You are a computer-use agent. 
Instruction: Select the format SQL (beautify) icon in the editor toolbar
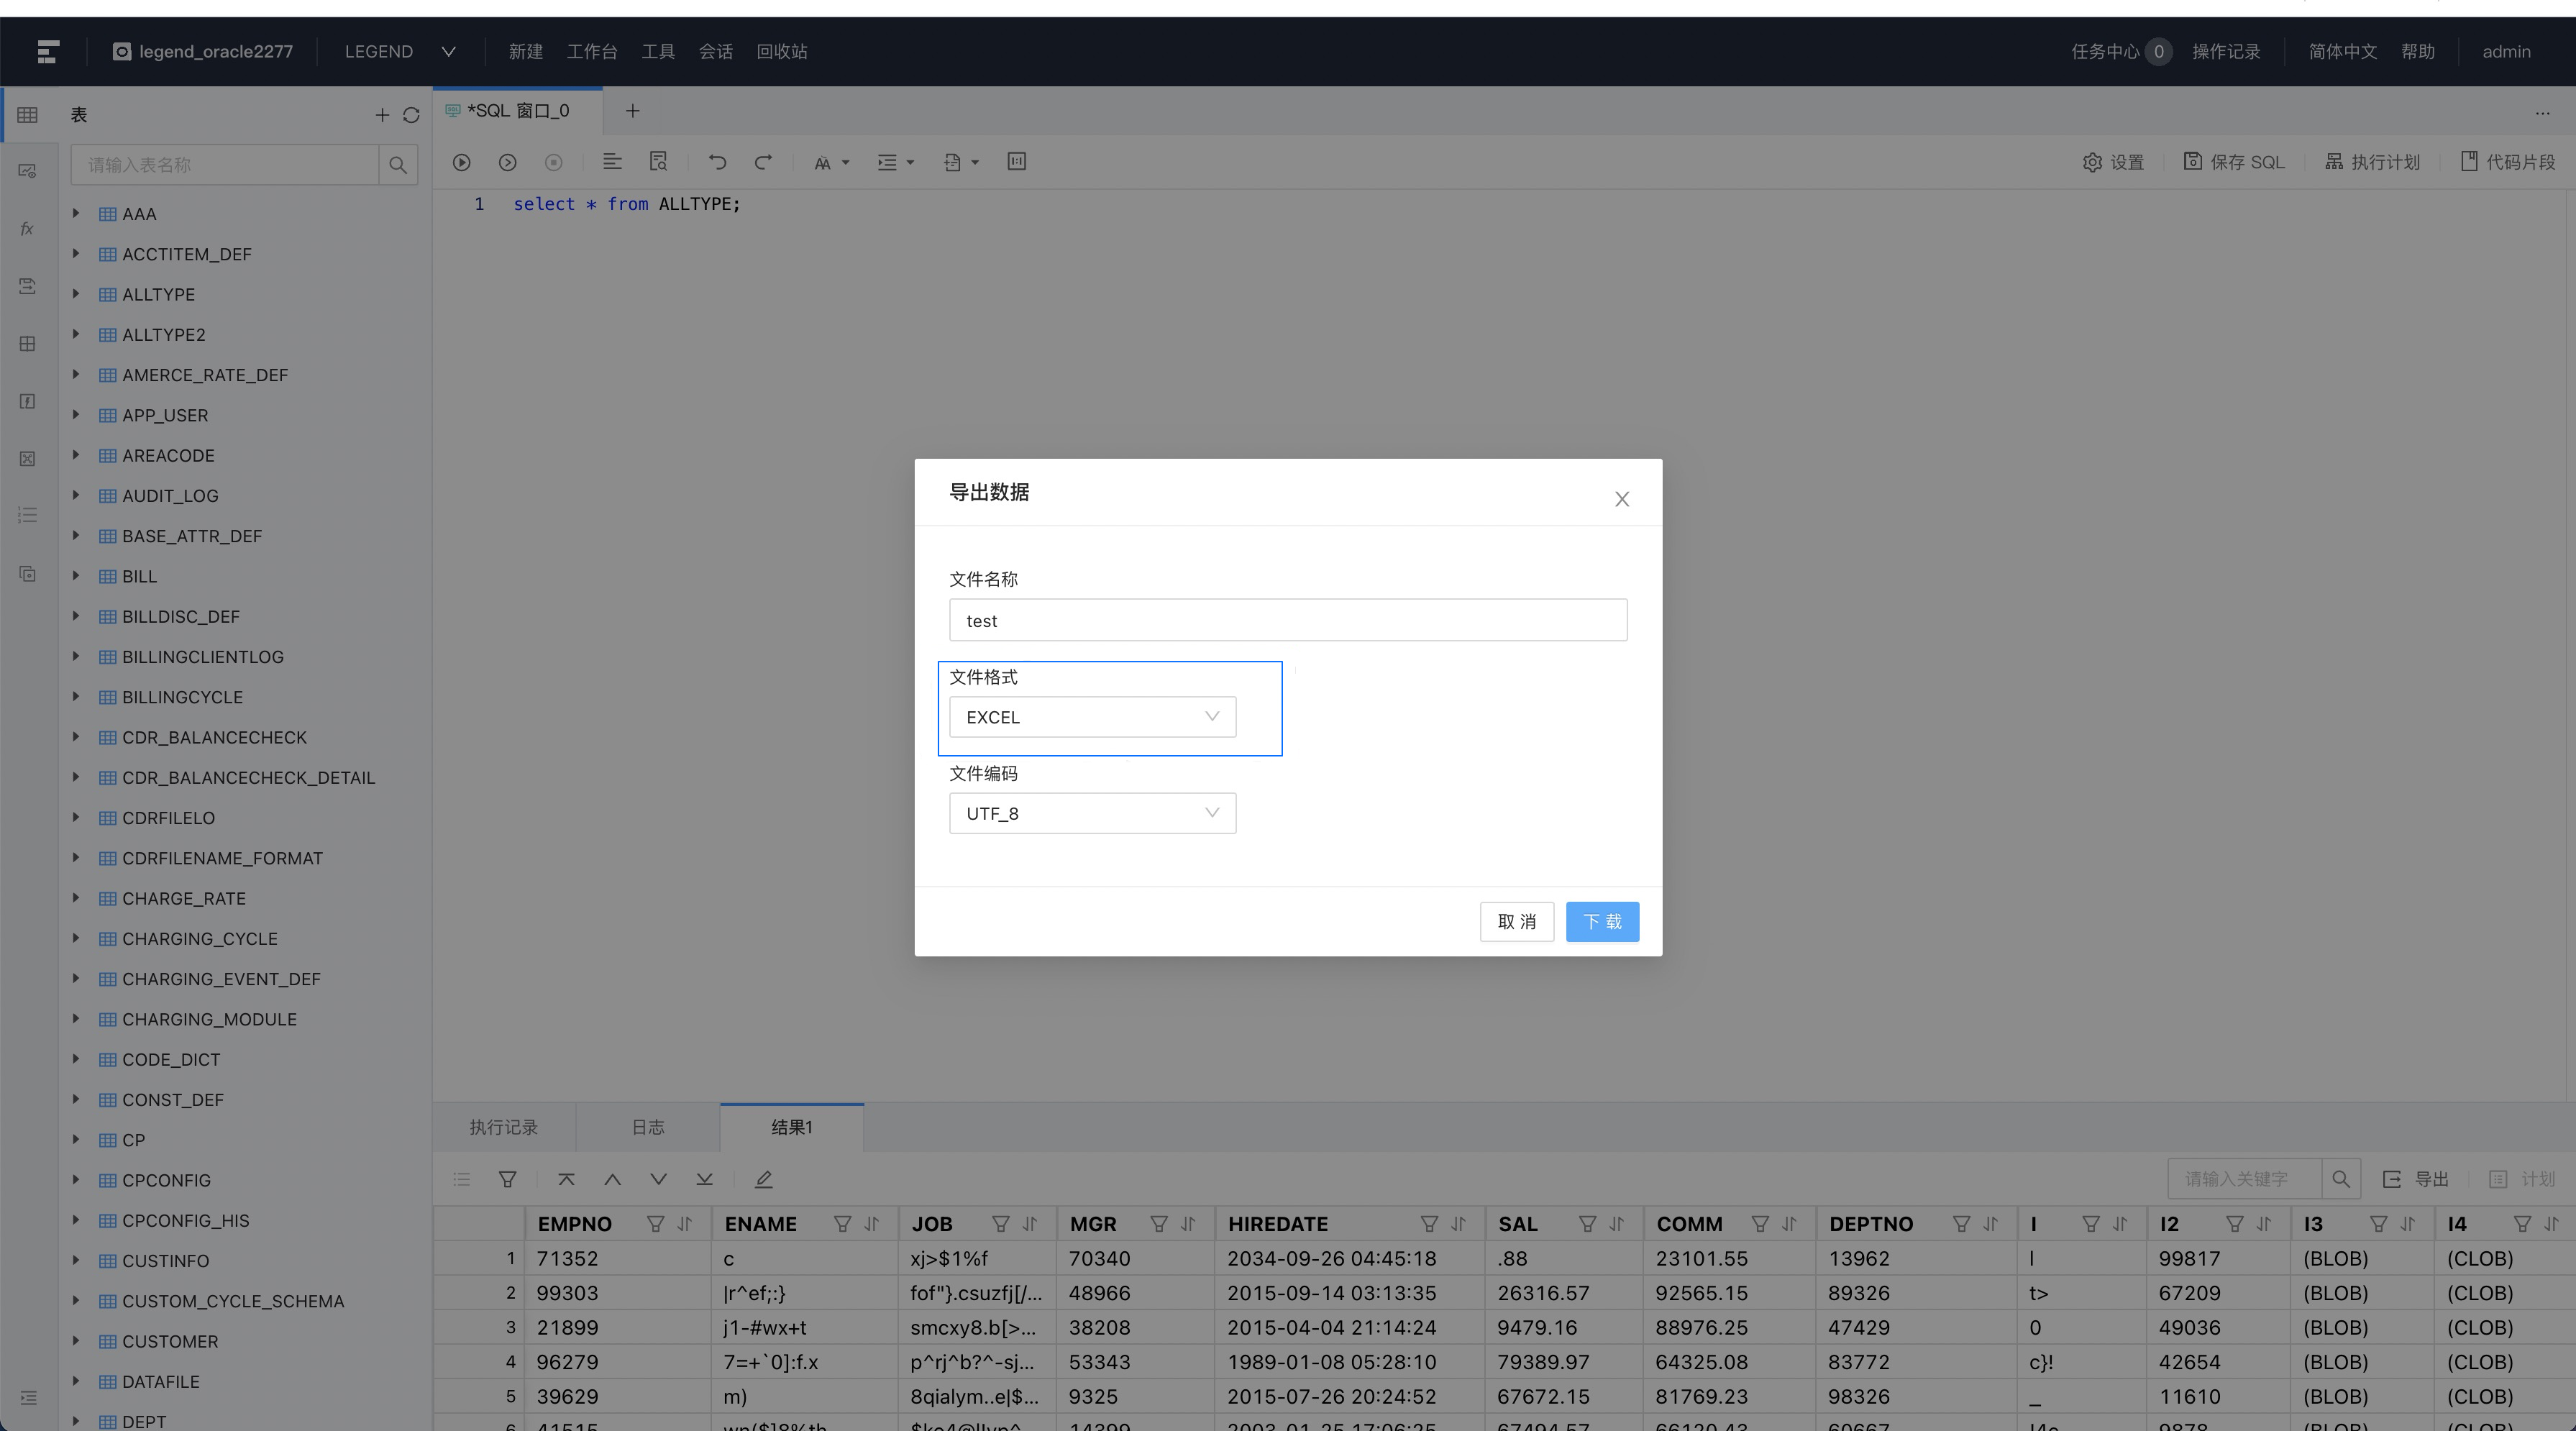pos(612,162)
